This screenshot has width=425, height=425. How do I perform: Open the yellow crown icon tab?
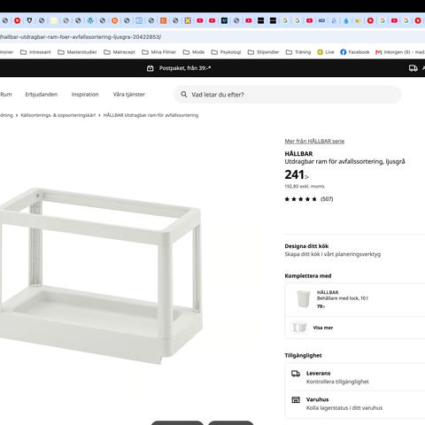[358, 20]
